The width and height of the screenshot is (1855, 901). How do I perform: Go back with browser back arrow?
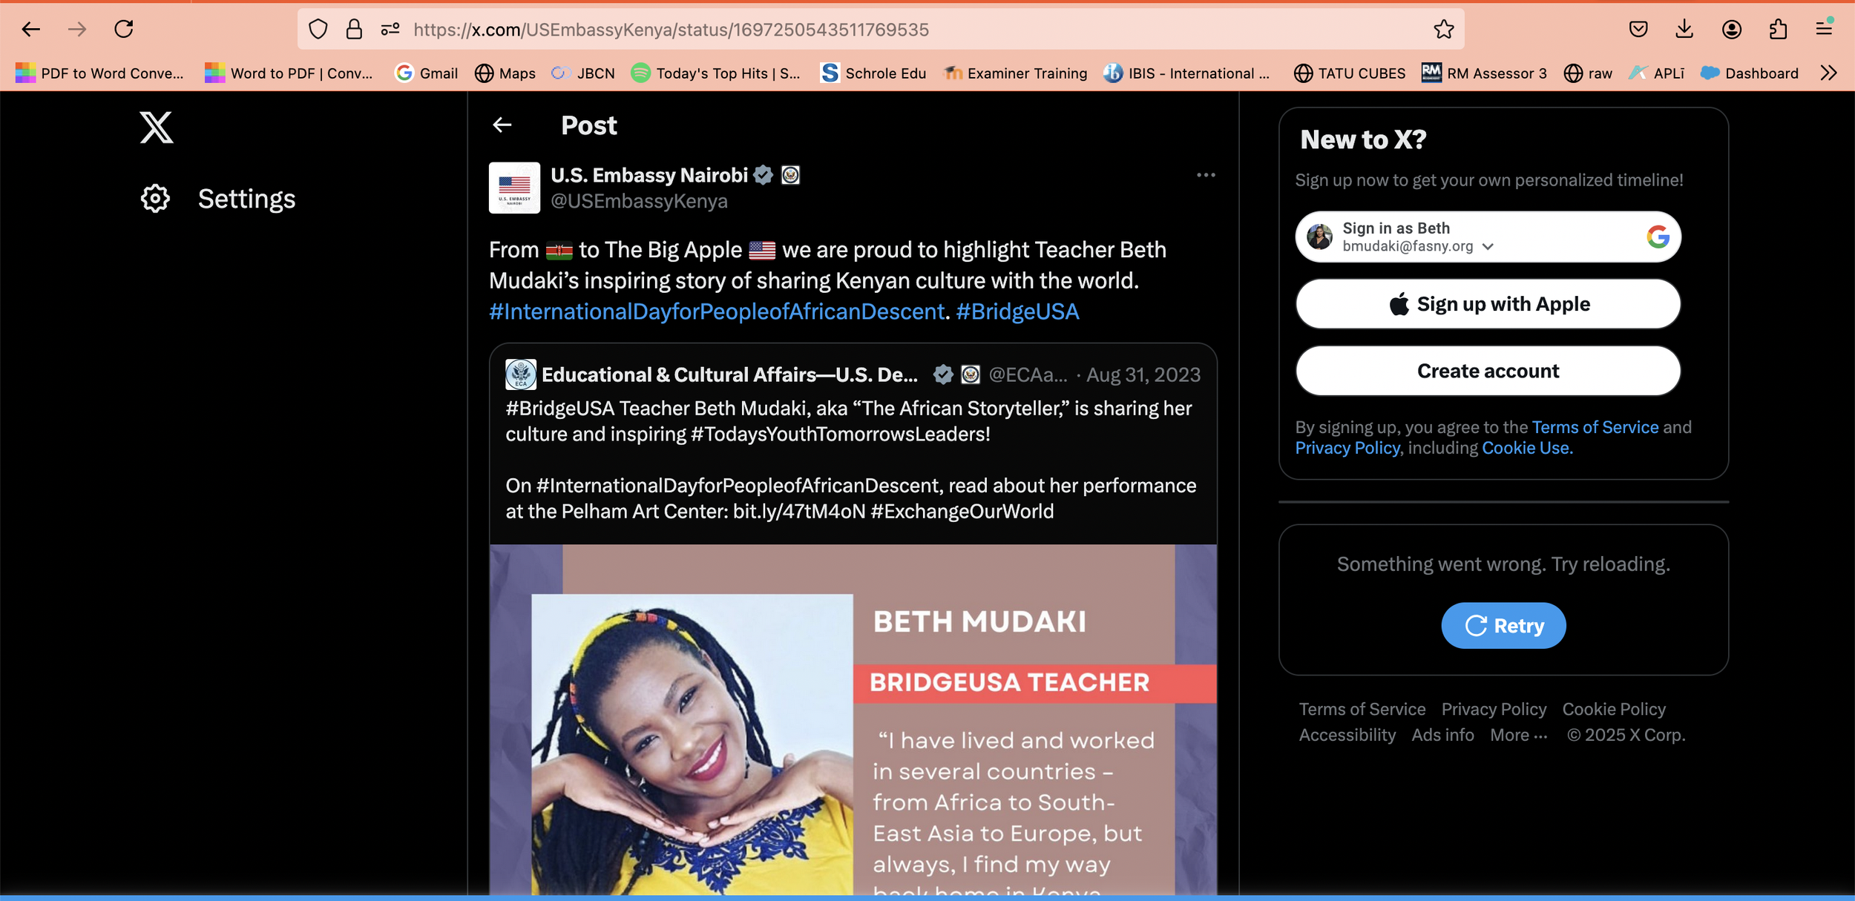[x=30, y=30]
